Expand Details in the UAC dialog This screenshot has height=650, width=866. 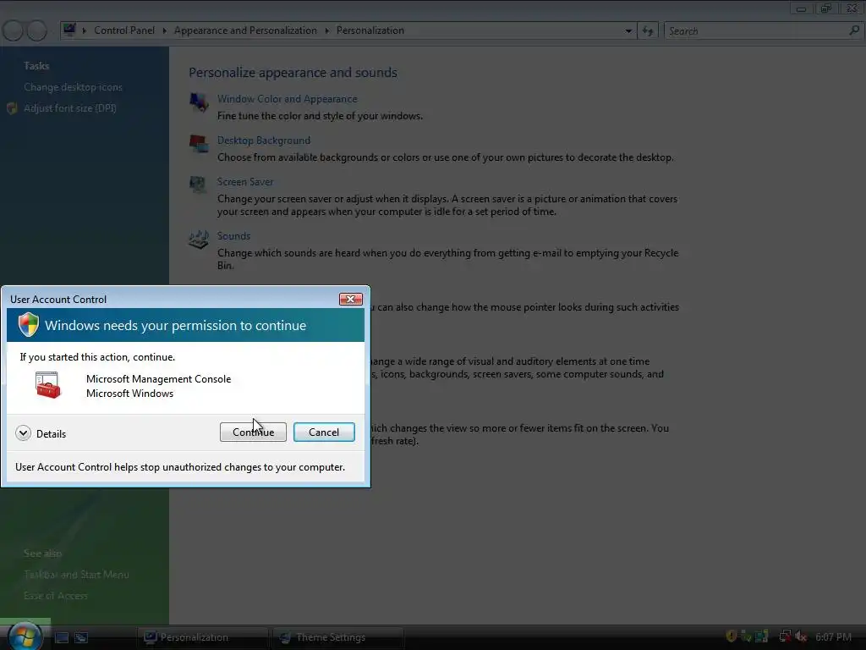[41, 433]
